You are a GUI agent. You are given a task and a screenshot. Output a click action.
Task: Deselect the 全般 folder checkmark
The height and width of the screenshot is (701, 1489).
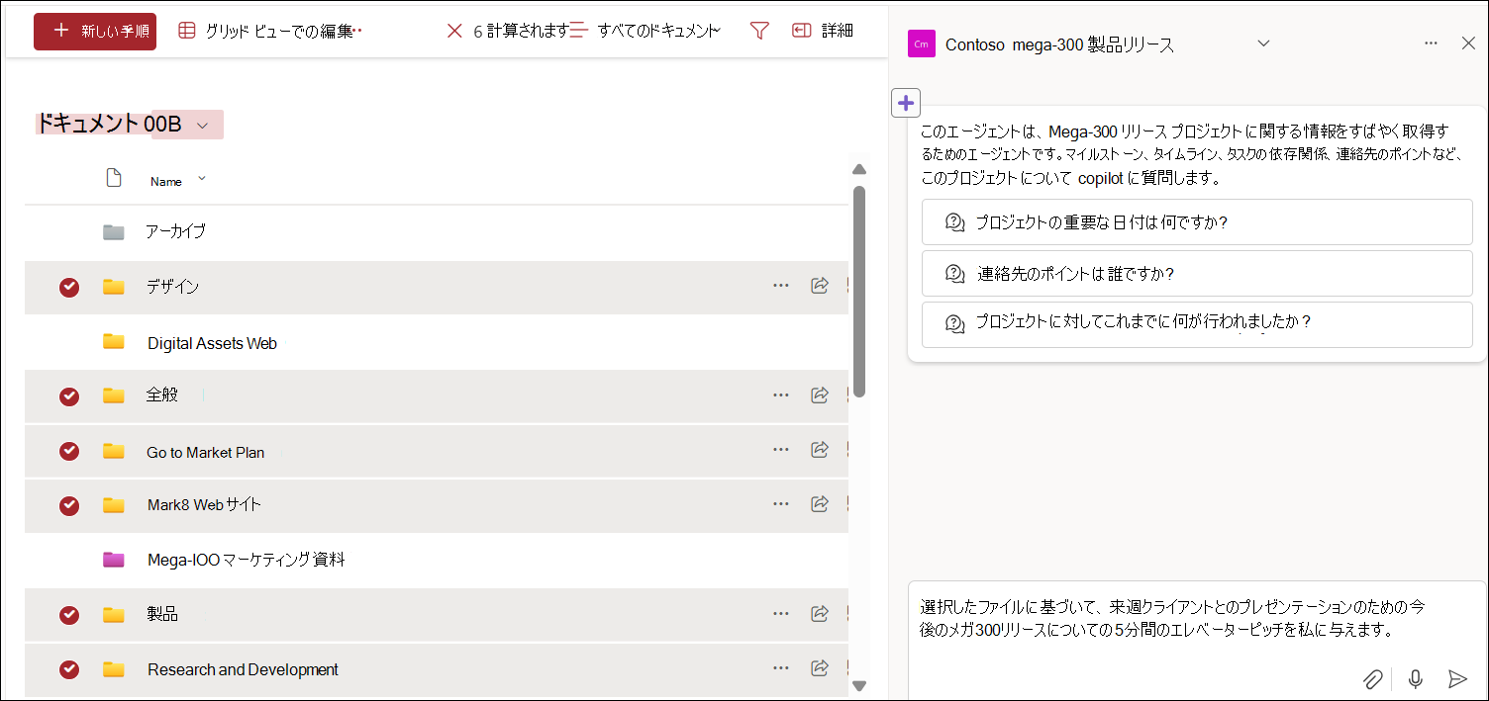tap(69, 396)
